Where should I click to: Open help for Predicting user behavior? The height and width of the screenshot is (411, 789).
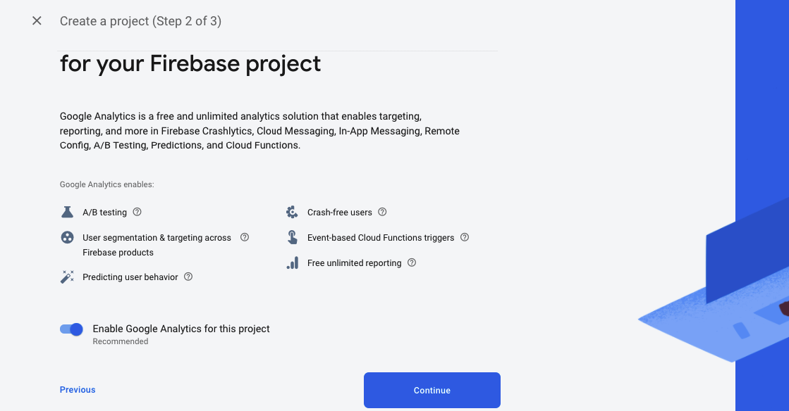pos(188,277)
